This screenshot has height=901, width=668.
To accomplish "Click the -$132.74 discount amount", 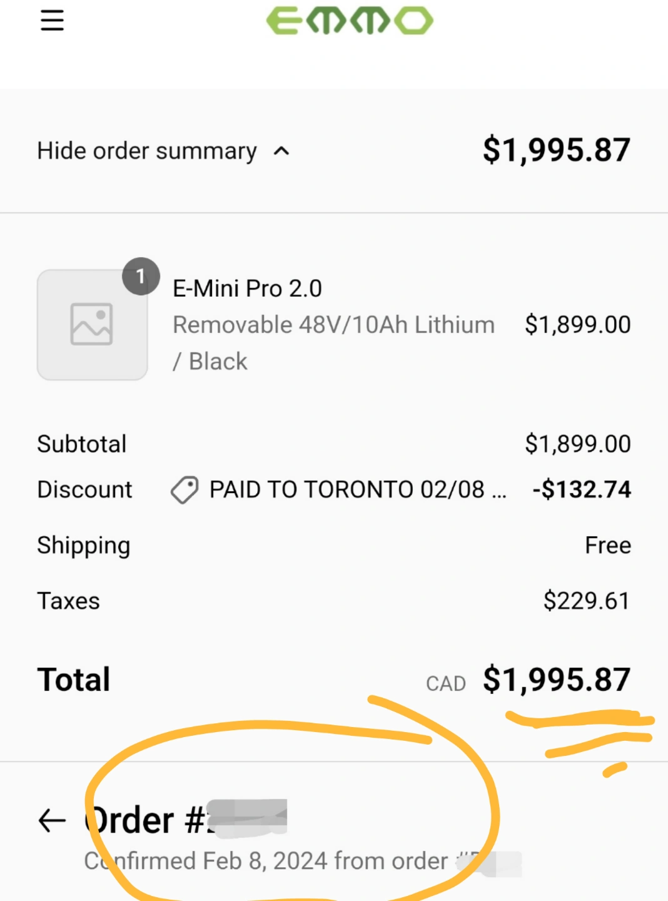I will [582, 489].
